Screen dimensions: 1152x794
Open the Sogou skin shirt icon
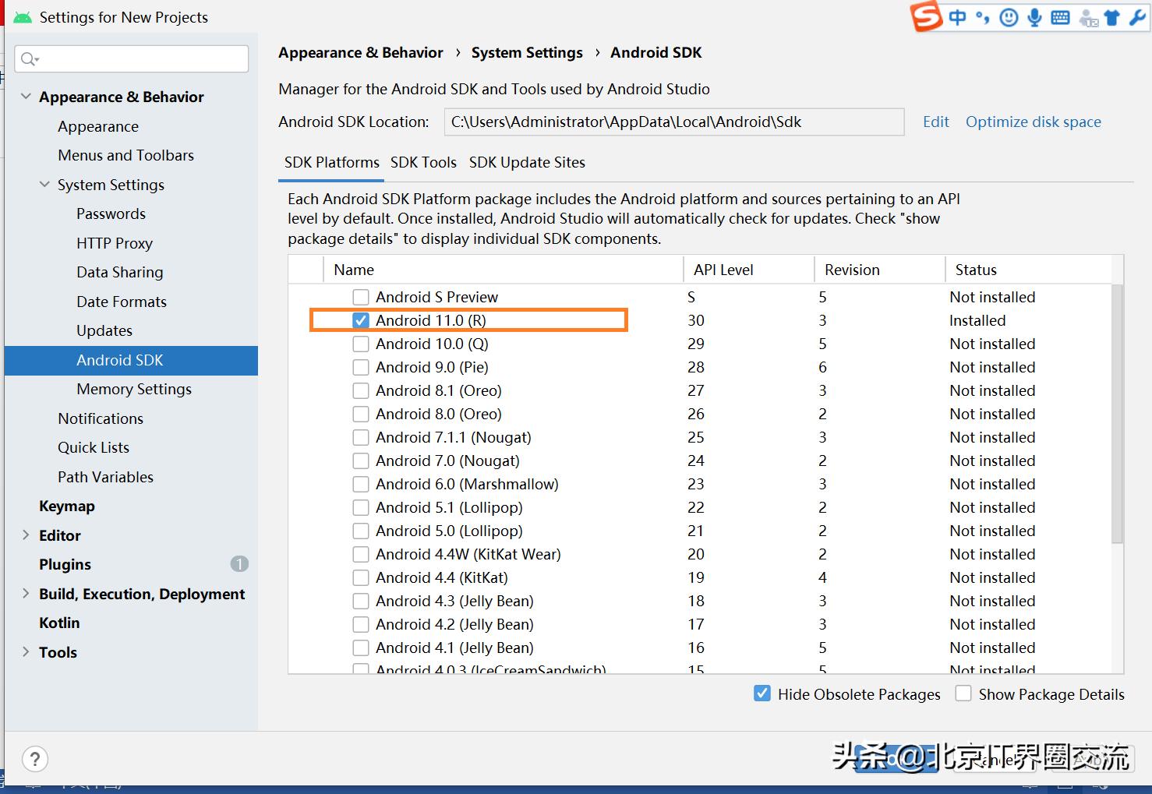(1112, 17)
